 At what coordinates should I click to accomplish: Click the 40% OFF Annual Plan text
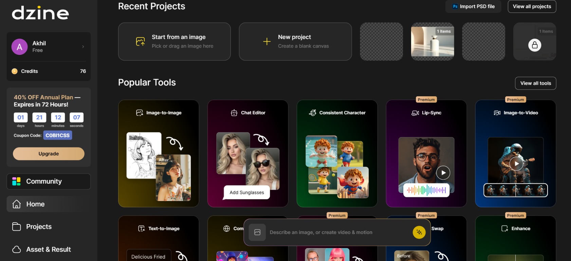click(43, 97)
